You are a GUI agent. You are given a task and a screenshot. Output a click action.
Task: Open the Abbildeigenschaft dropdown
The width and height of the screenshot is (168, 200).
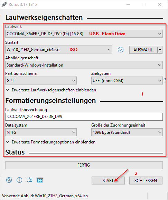point(84,65)
